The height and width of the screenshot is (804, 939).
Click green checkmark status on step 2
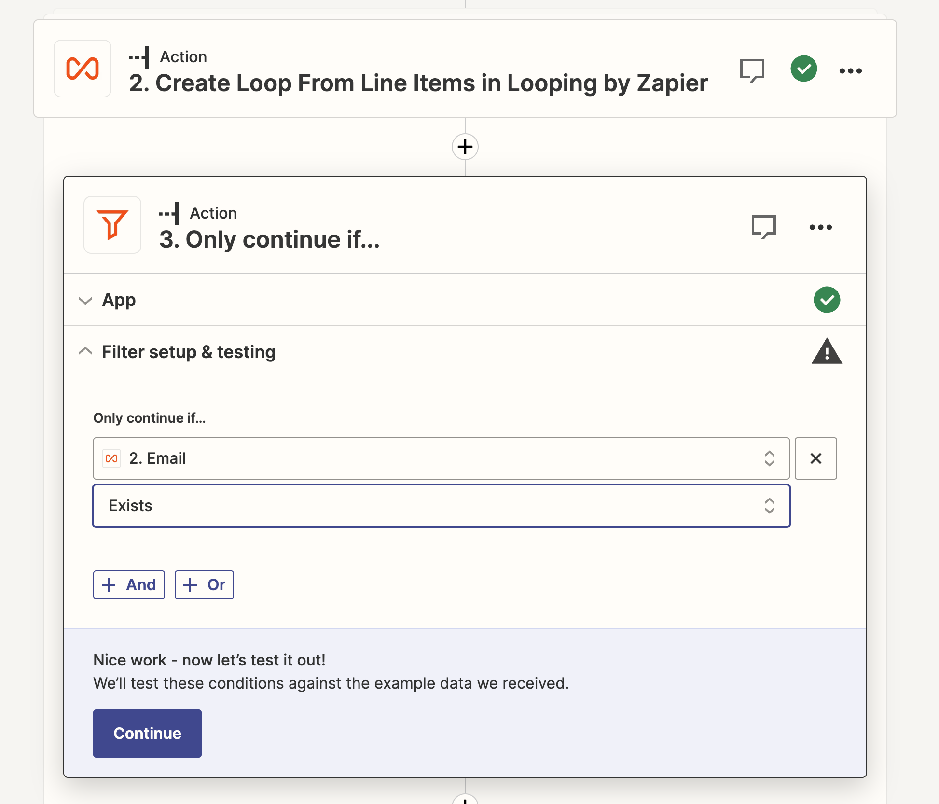pyautogui.click(x=803, y=69)
